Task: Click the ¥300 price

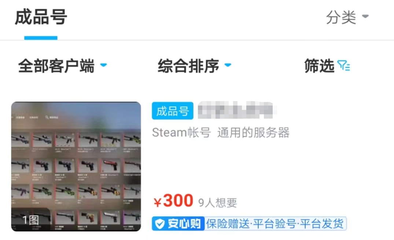Action: pyautogui.click(x=173, y=201)
